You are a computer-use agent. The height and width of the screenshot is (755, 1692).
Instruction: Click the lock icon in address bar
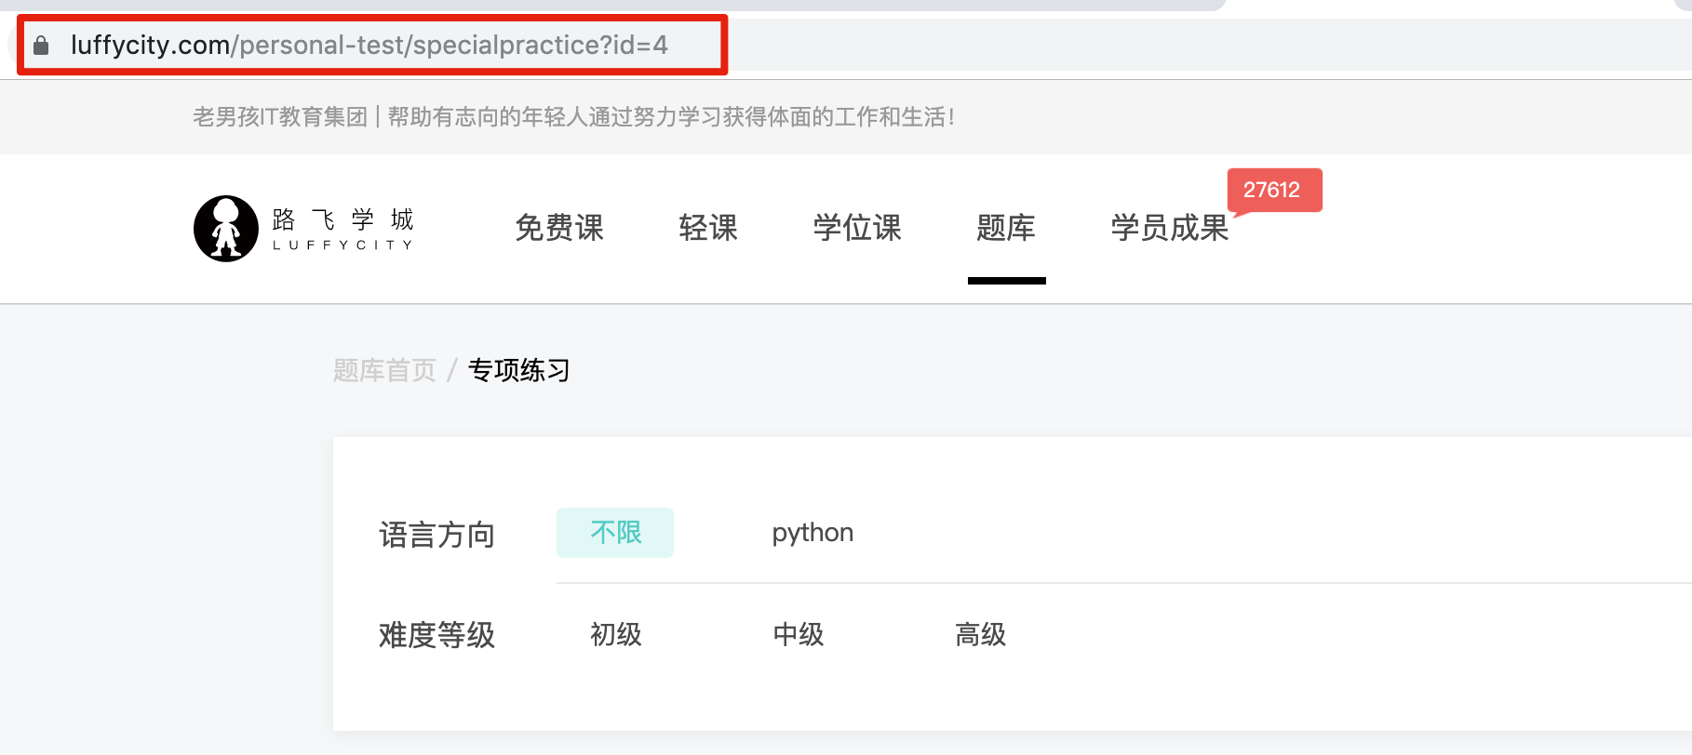click(x=41, y=46)
